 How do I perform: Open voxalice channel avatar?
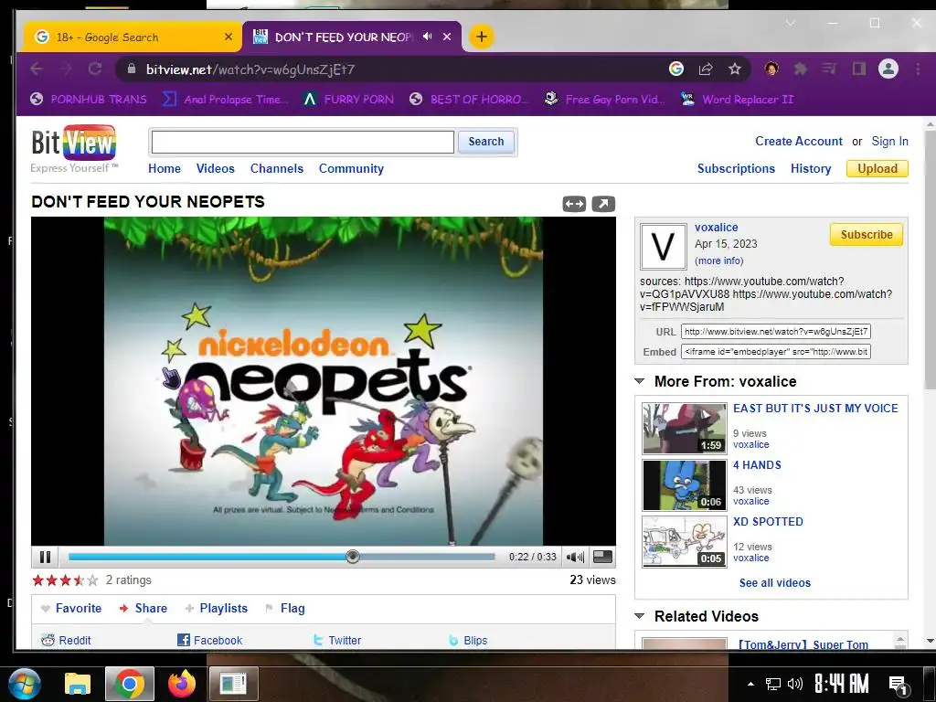[664, 247]
